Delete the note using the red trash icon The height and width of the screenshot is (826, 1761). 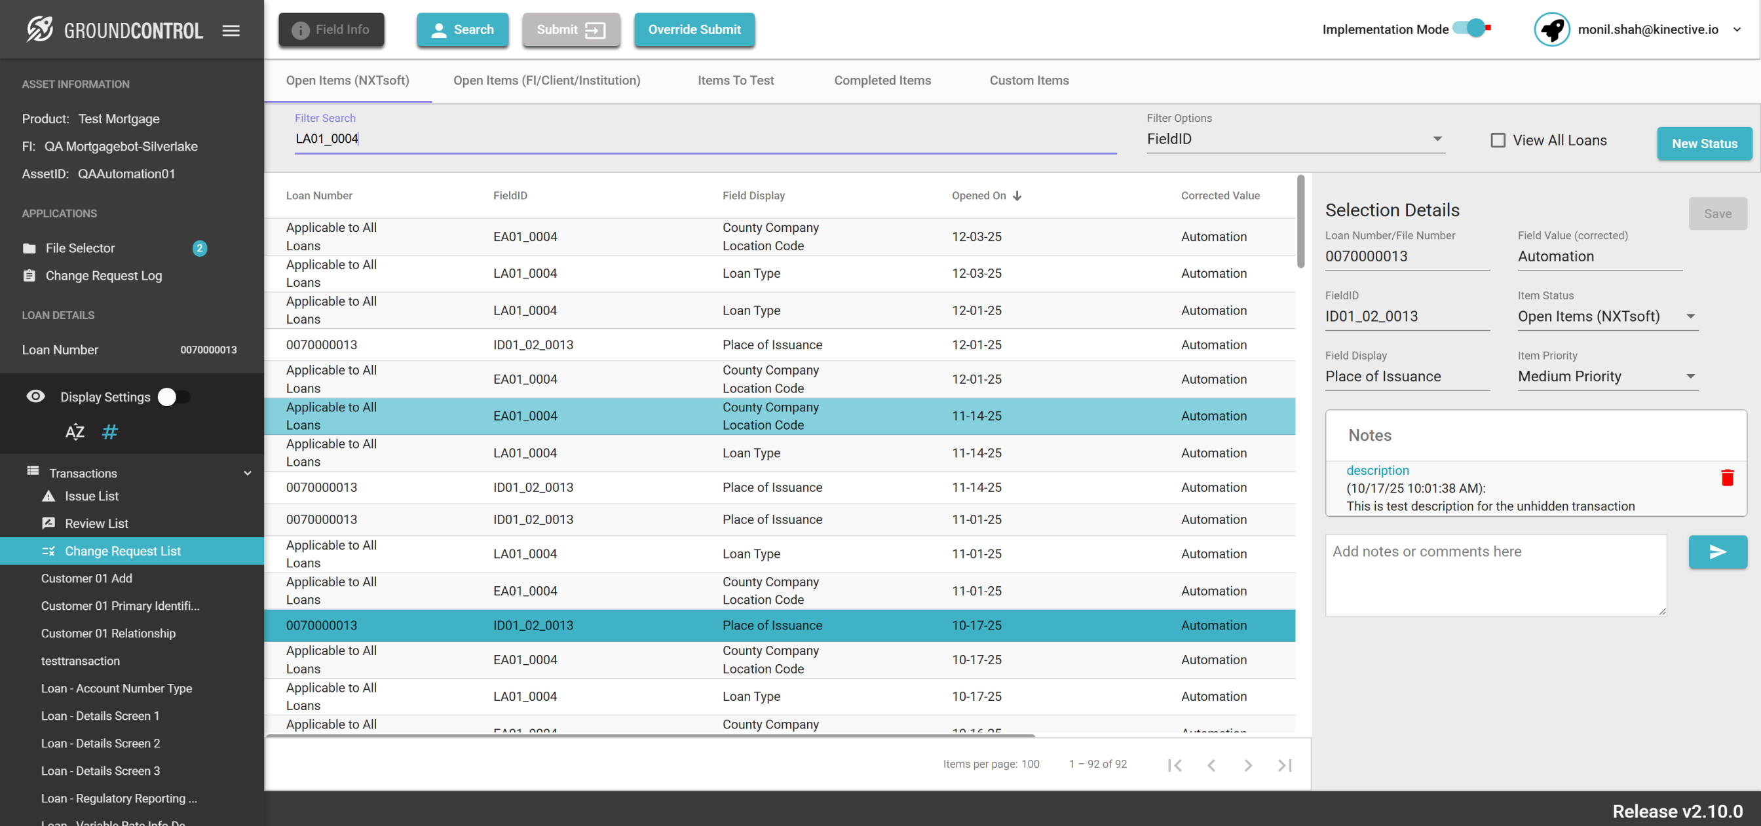1727,478
